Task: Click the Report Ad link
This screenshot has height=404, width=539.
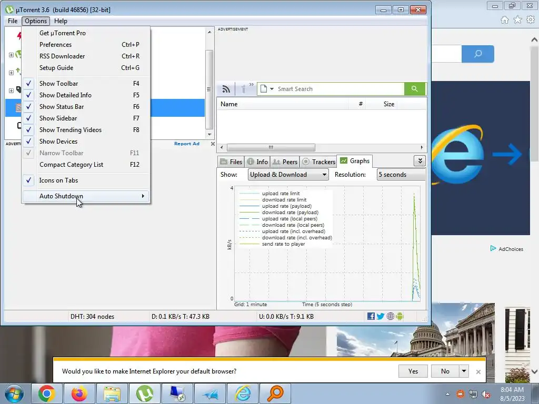Action: pos(187,144)
